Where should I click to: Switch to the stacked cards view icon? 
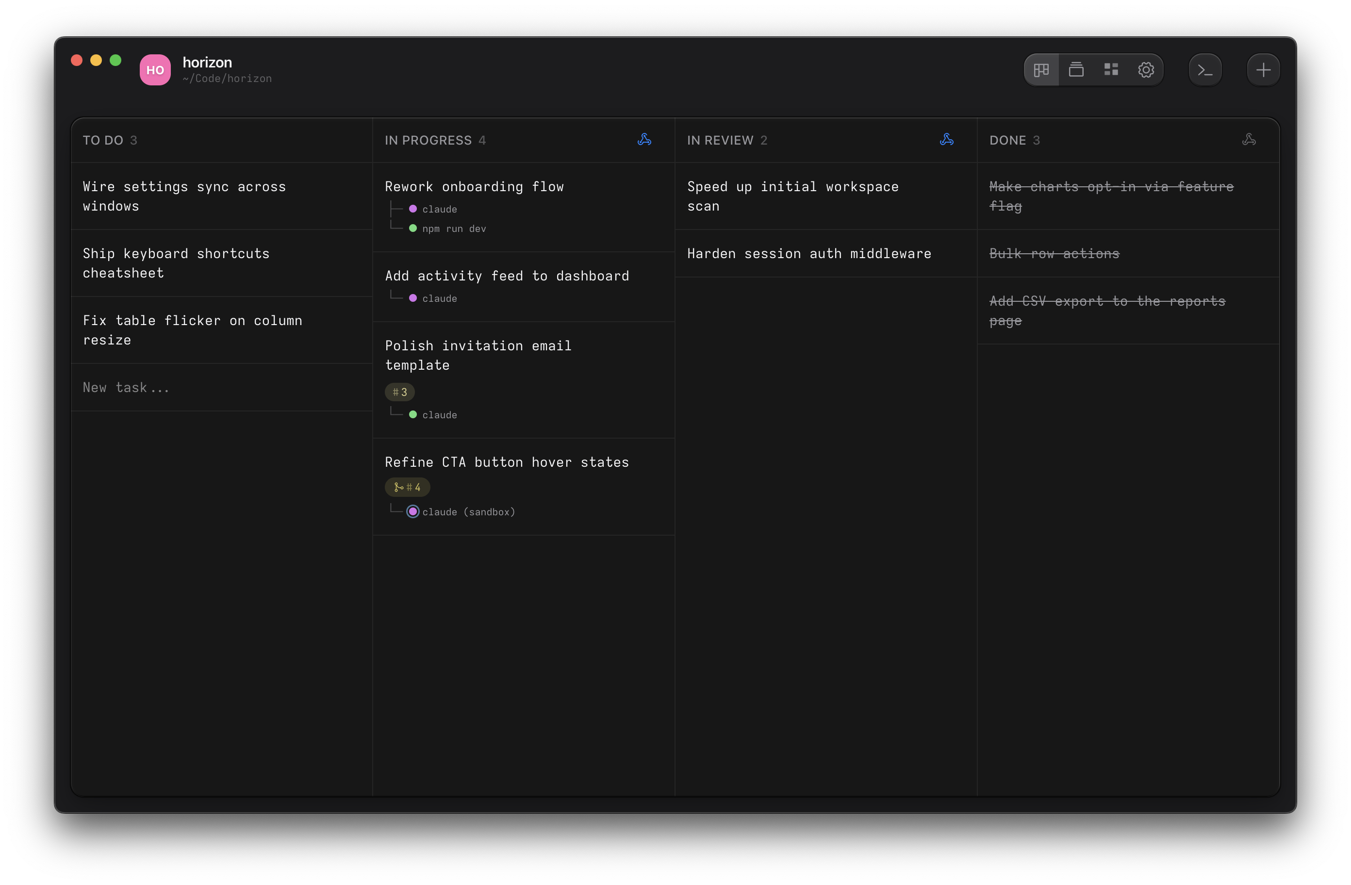1076,70
